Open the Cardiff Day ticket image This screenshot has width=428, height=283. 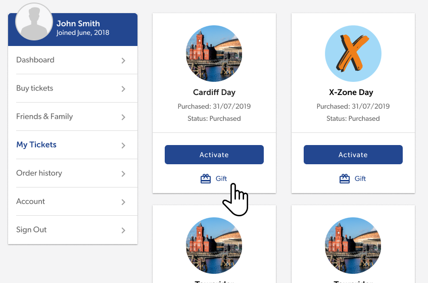[x=214, y=54]
